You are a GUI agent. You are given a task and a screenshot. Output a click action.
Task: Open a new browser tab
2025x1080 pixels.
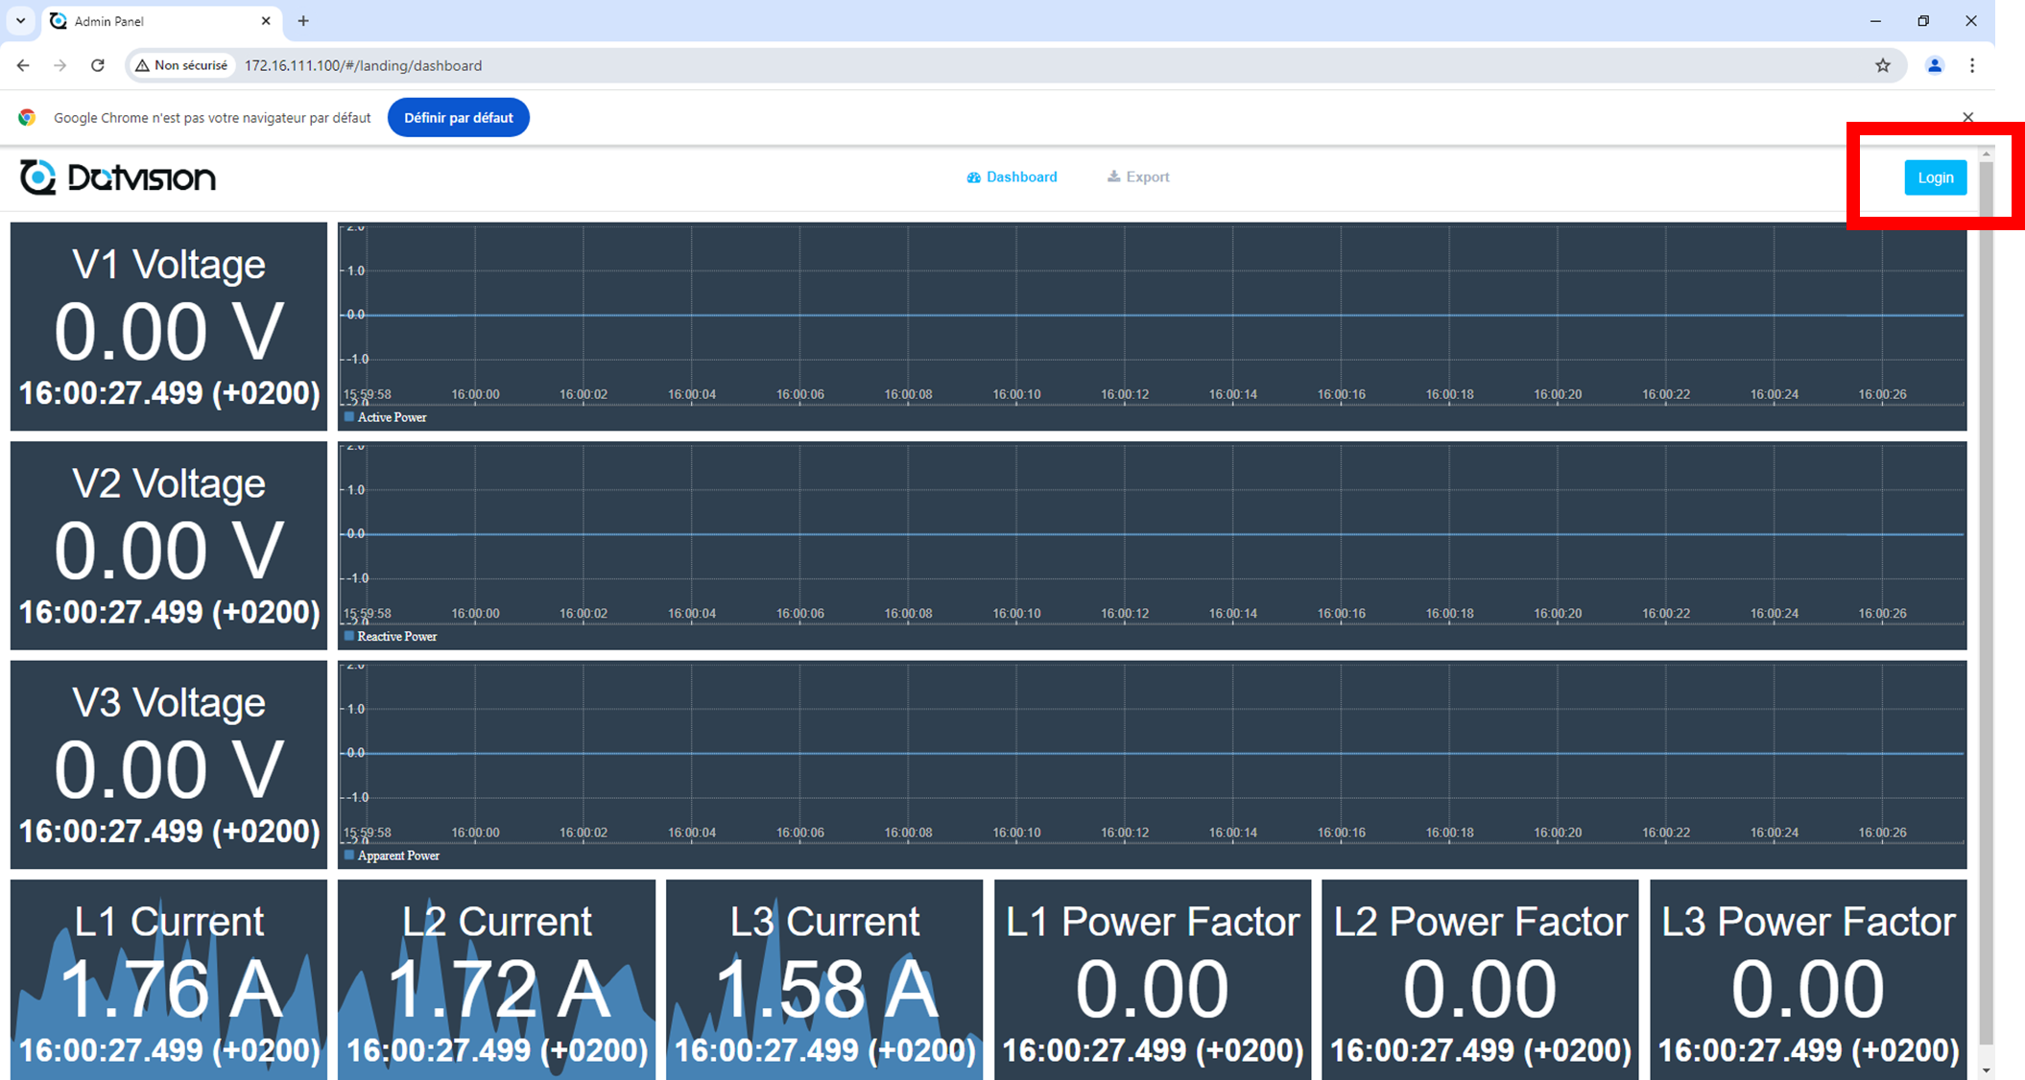click(303, 20)
